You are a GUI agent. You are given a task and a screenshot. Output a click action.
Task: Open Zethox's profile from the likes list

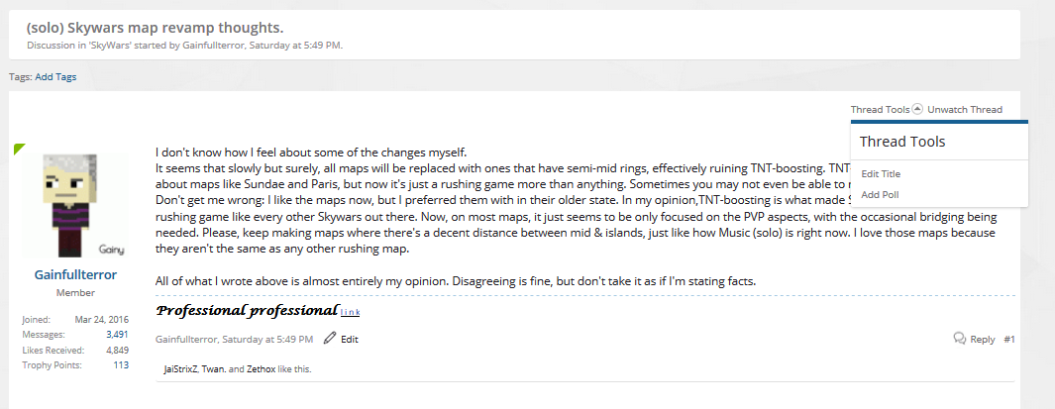pos(261,369)
